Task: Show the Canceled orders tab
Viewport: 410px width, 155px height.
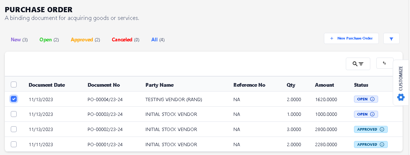Action: (125, 39)
